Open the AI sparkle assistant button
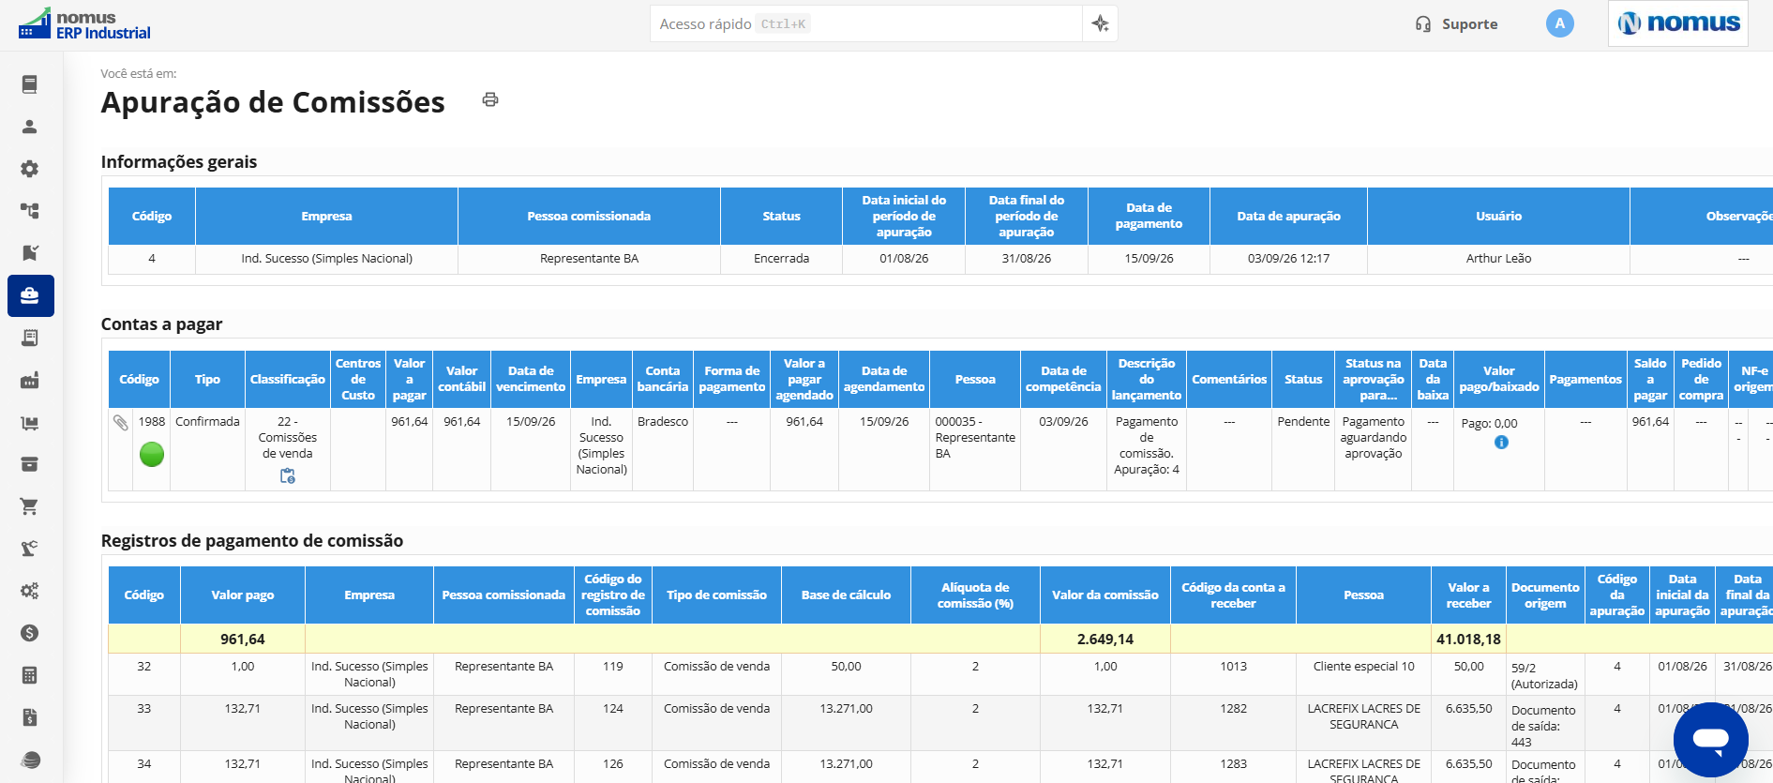The height and width of the screenshot is (783, 1773). pyautogui.click(x=1100, y=23)
